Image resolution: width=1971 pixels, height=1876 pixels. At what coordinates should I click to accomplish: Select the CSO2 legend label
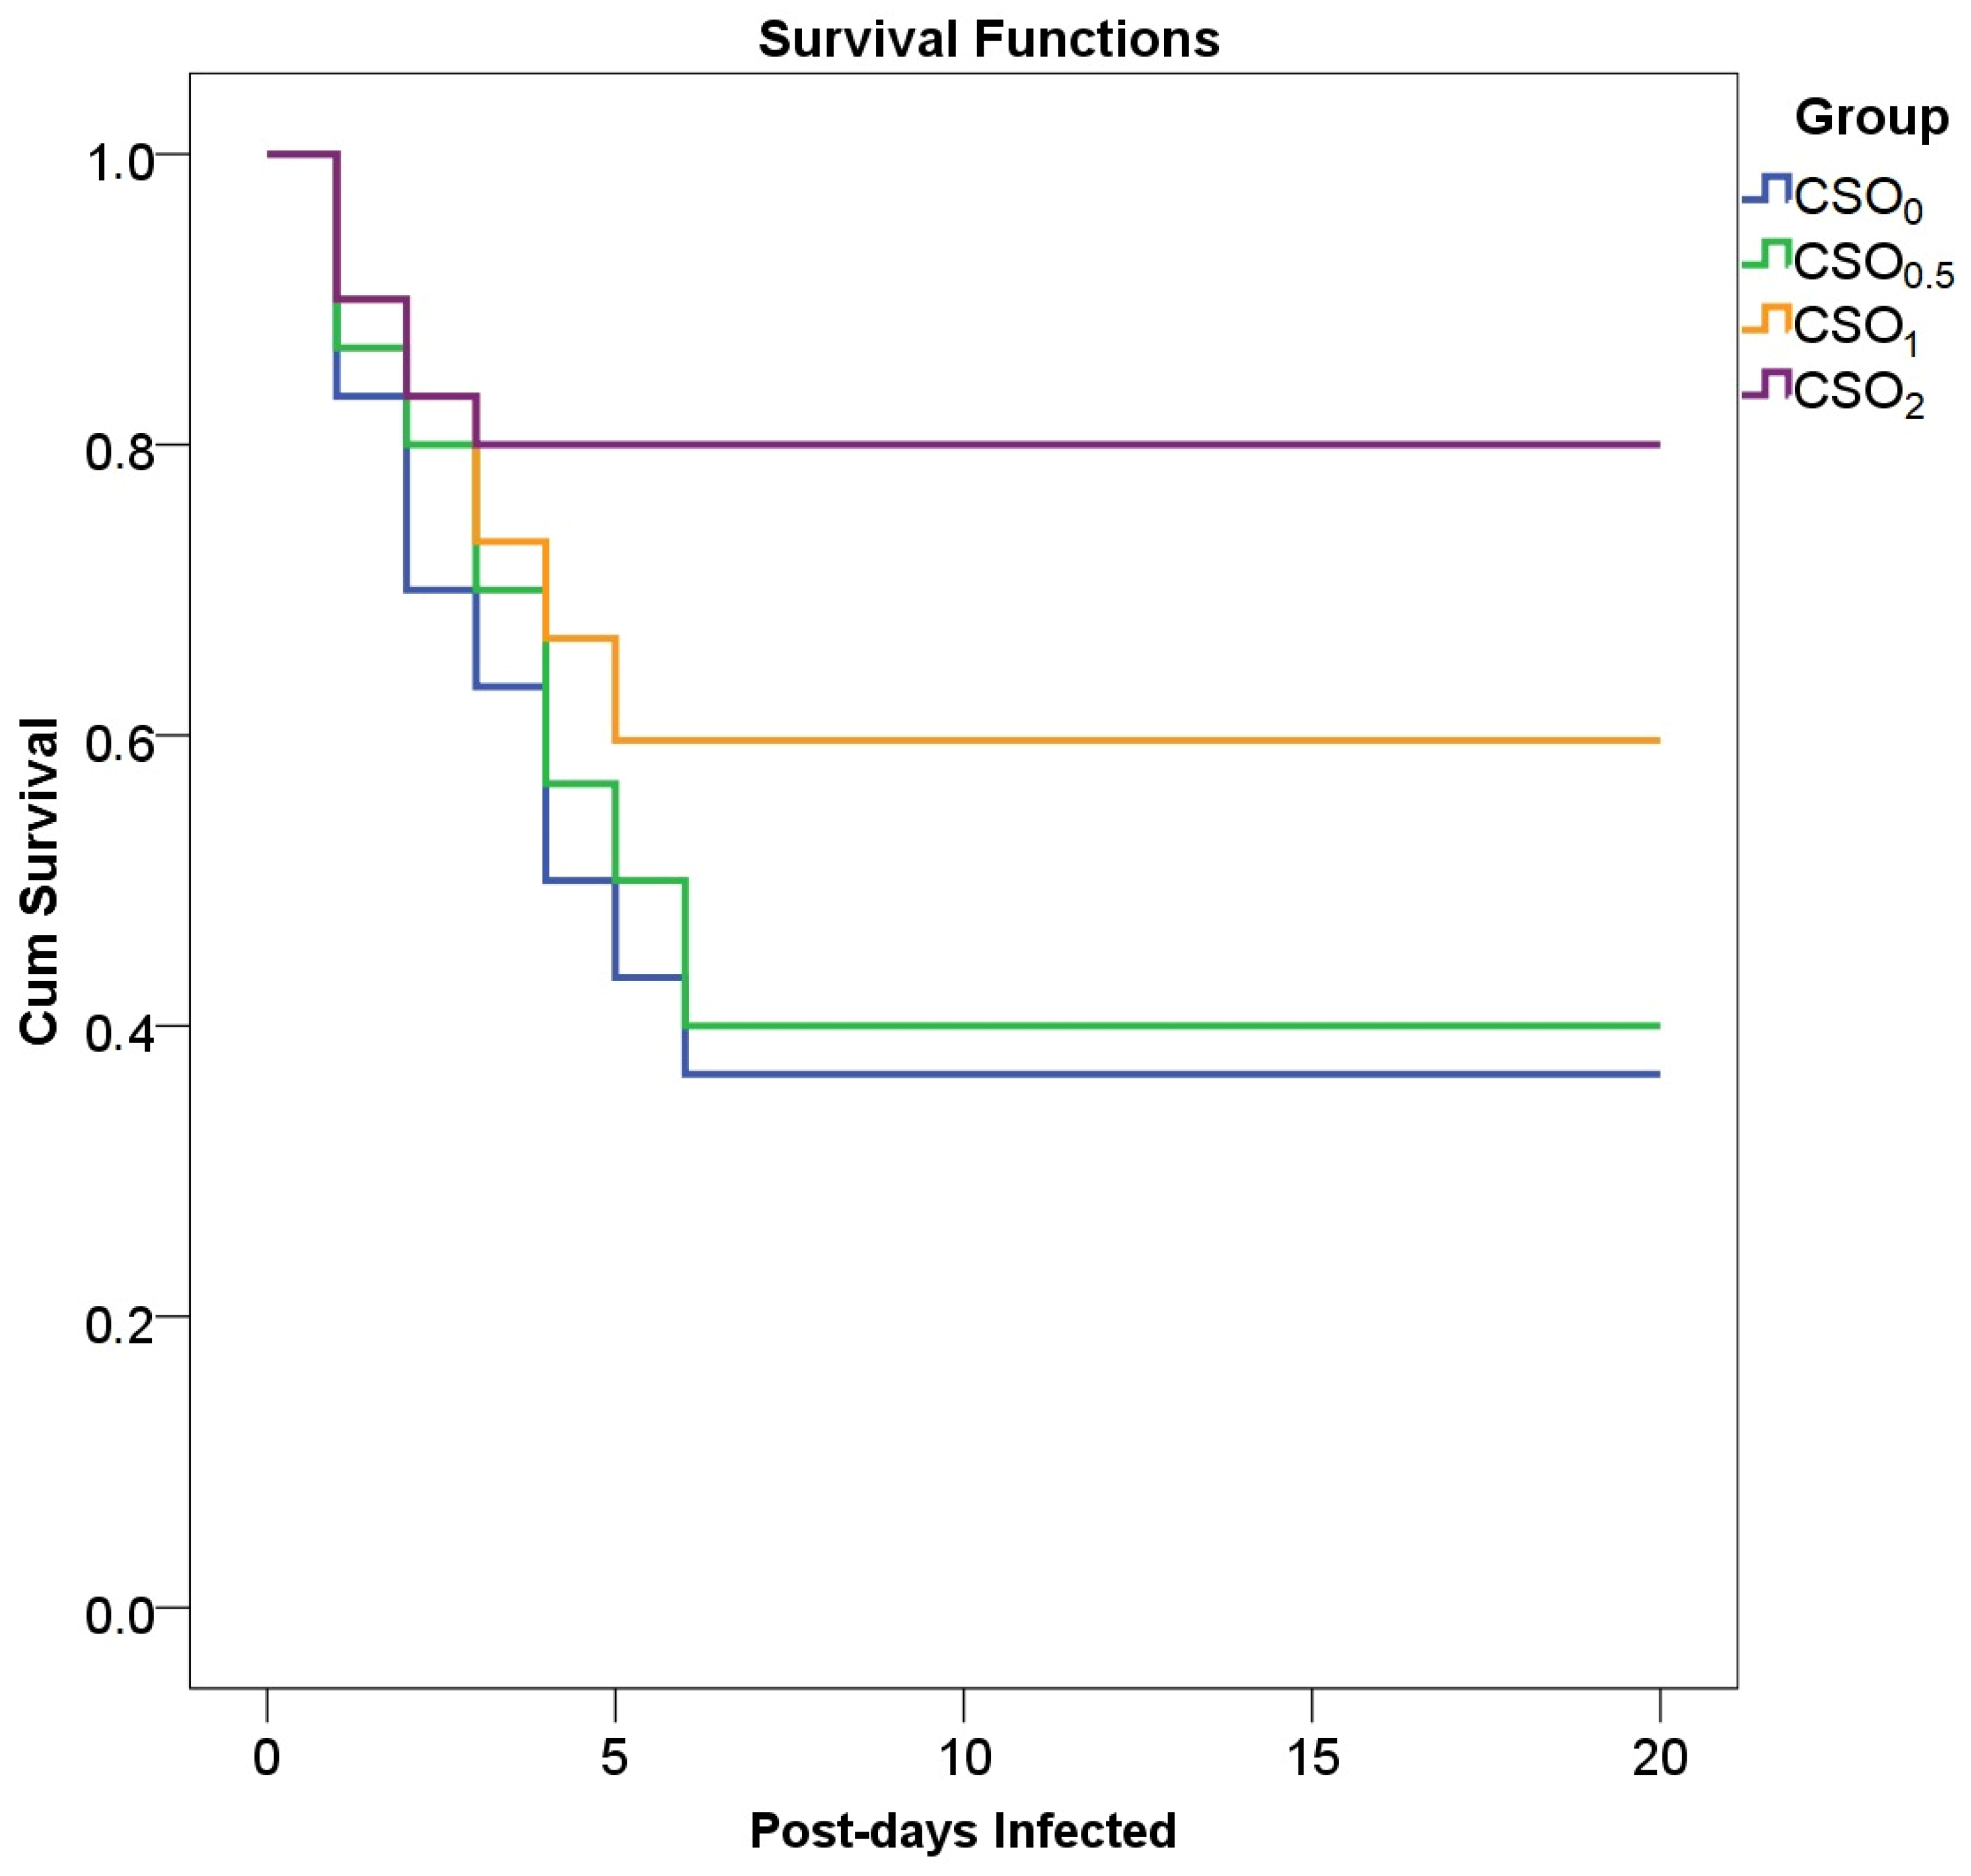point(1858,393)
